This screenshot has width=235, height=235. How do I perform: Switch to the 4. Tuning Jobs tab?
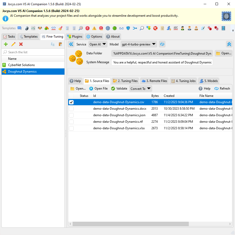tap(183, 81)
